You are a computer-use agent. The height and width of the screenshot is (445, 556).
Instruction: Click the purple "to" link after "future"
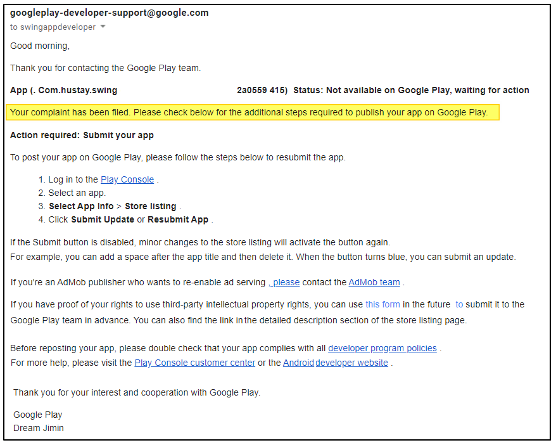click(459, 304)
